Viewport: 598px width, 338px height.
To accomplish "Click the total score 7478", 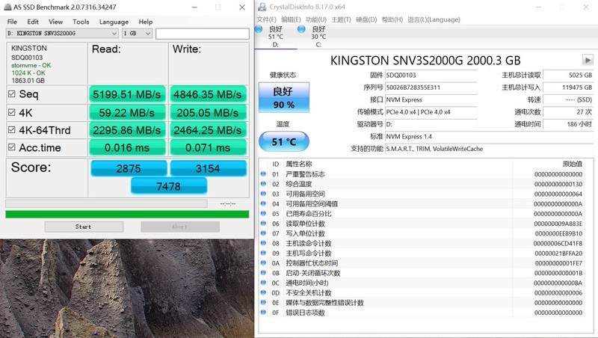I will click(169, 186).
